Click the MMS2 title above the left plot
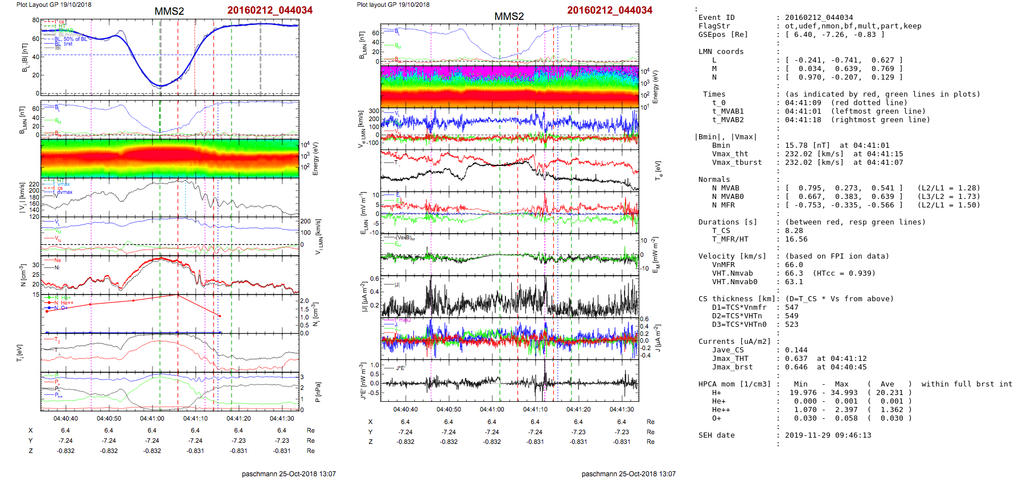Image resolution: width=1027 pixels, height=478 pixels. [x=169, y=11]
